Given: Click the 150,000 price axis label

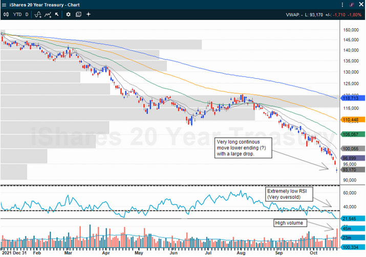Looking at the screenshot, I should tap(351, 30).
